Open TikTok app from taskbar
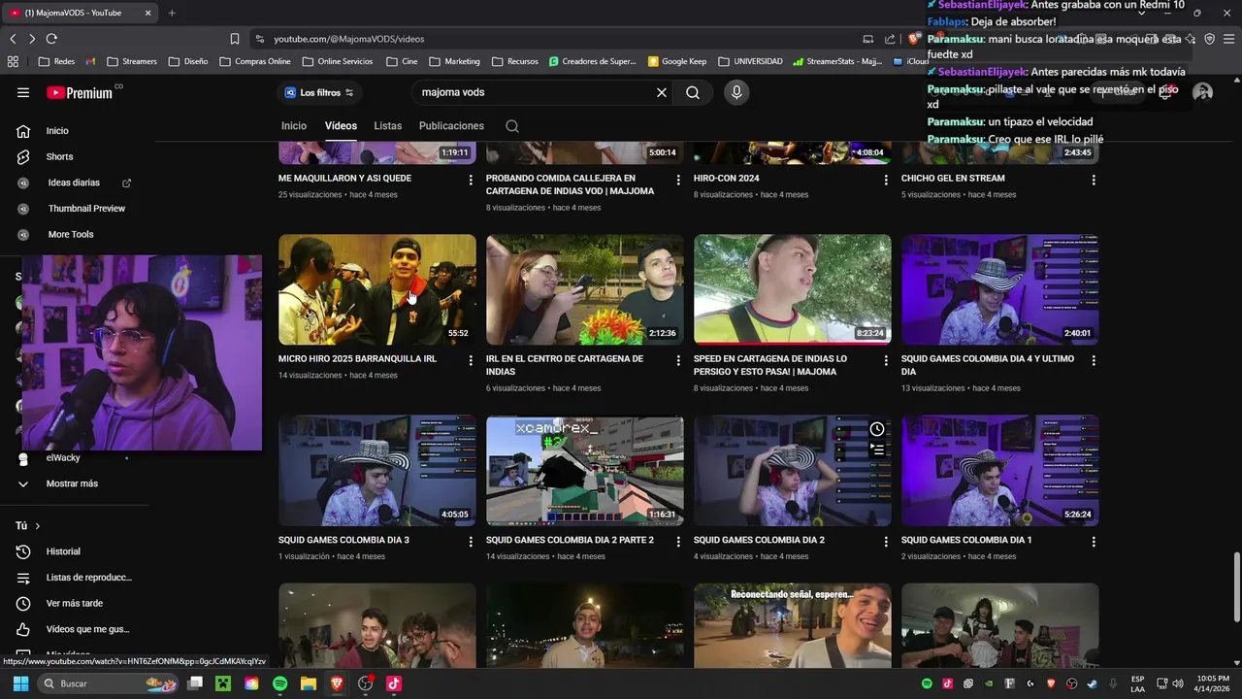 coord(393,683)
